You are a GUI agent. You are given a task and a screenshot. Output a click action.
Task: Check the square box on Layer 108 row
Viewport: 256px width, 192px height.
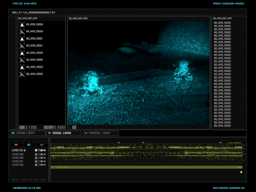click(39, 158)
